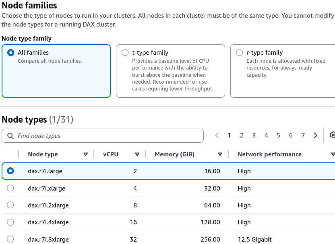
Task: Sort by Network performance column arrow
Action: 333,154
